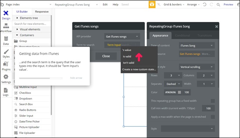Open the Edit menu
The height and width of the screenshot is (138, 240).
pyautogui.click(x=105, y=4)
